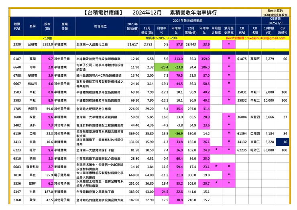Click the dark blue 16 CB circulation cell
This screenshot has height=210, width=297.
(283, 142)
